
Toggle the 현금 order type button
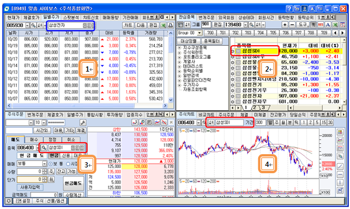click(54, 155)
